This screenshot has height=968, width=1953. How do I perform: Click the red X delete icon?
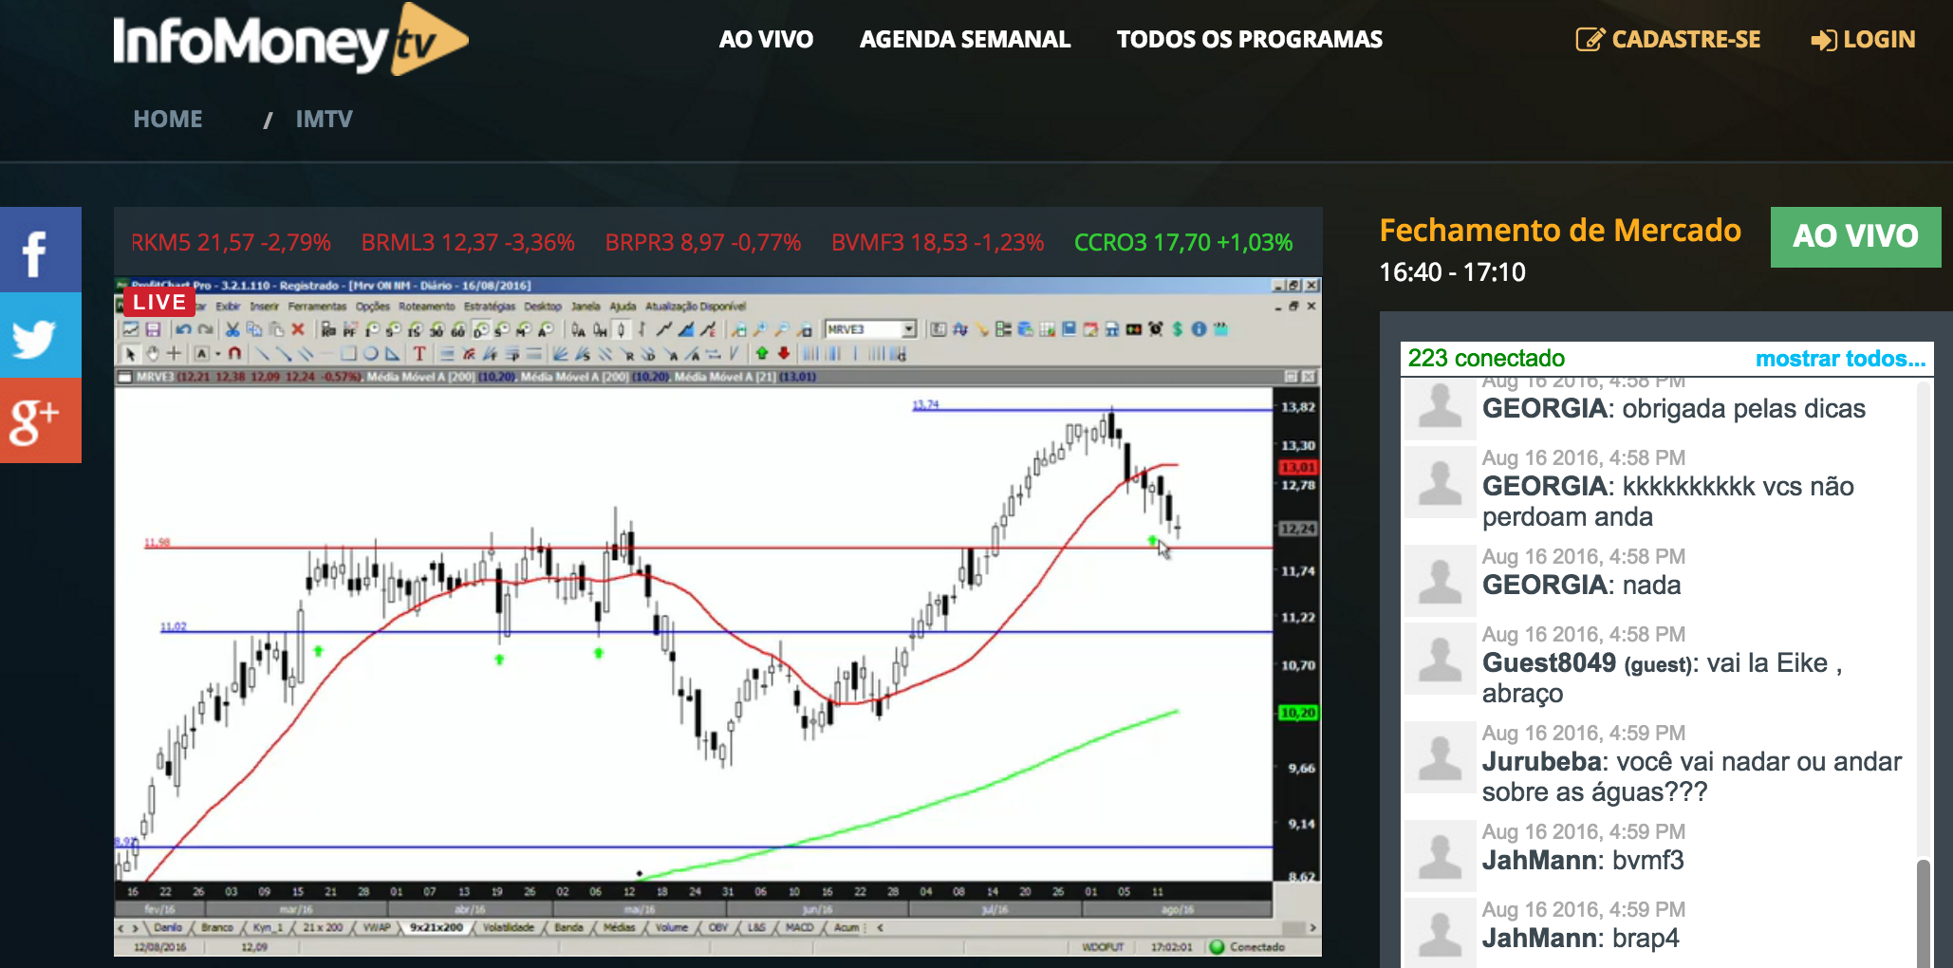coord(298,329)
